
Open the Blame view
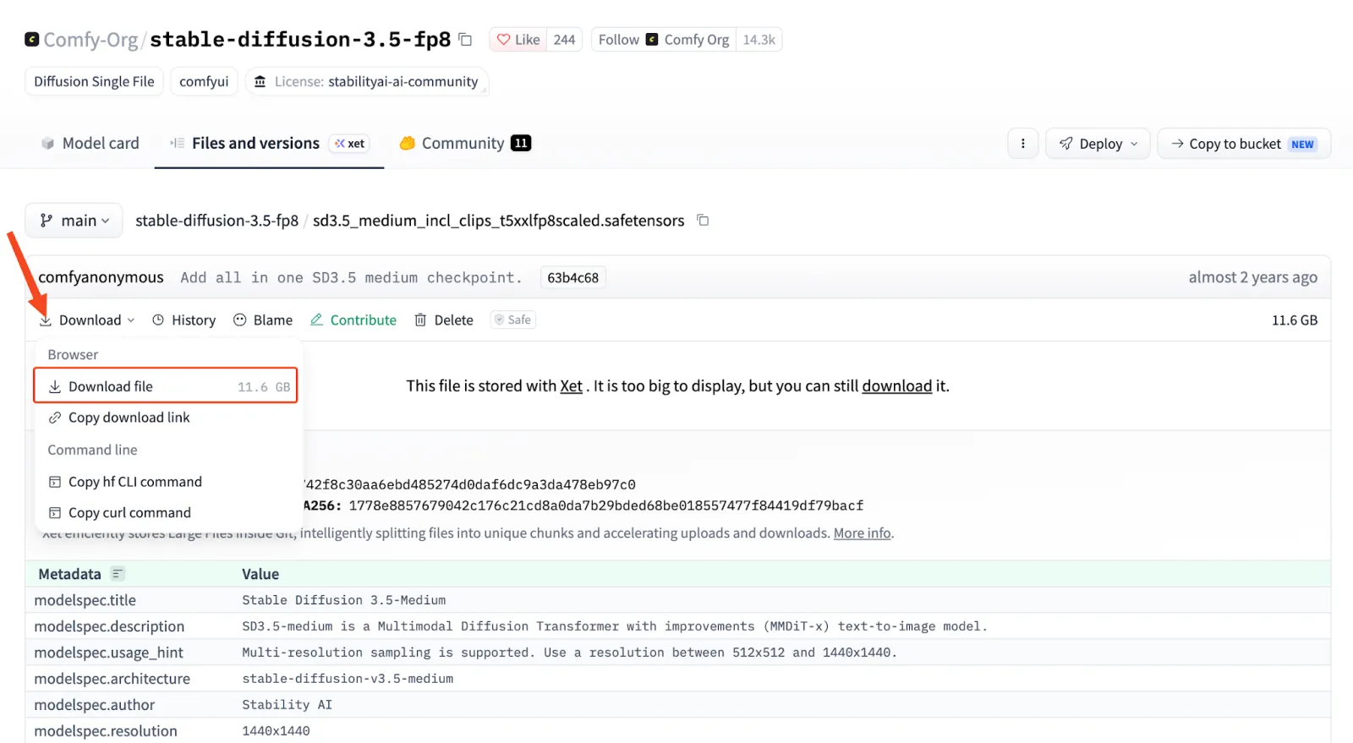263,320
